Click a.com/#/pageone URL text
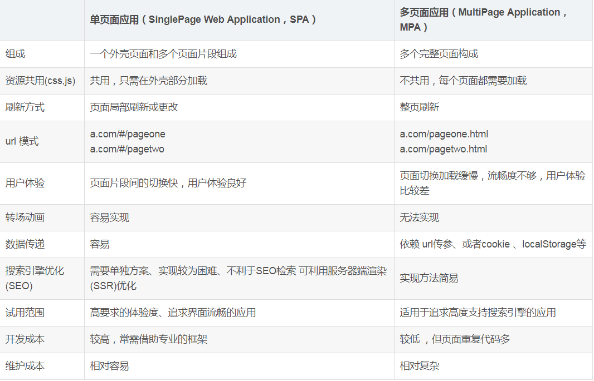The height and width of the screenshot is (381, 594). (x=128, y=134)
